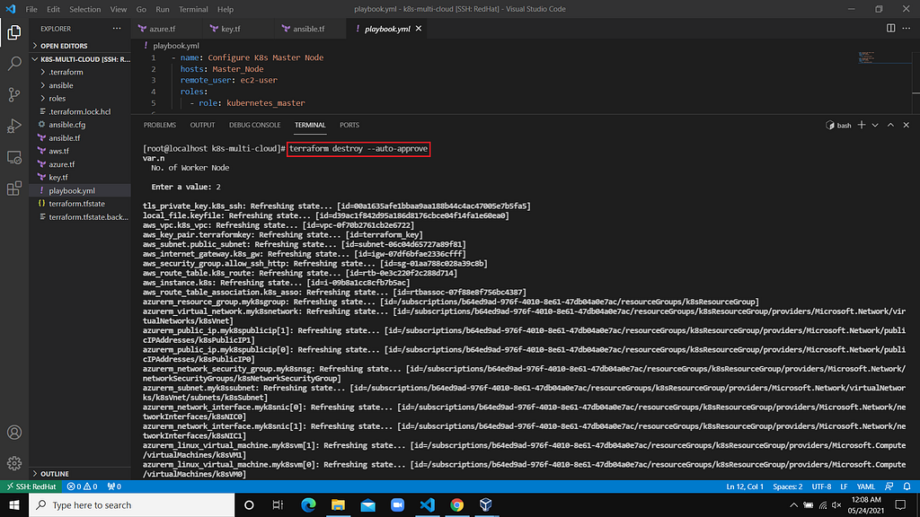Open Windows Start menu
Viewport: 920px width, 517px height.
tap(14, 504)
